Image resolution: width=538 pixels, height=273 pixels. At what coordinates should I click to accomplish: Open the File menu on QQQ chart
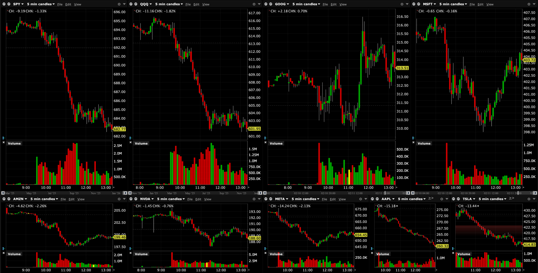(x=188, y=4)
